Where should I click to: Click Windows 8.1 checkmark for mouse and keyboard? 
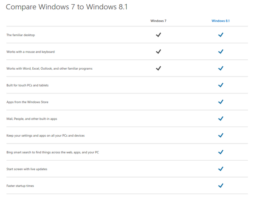[x=221, y=51]
